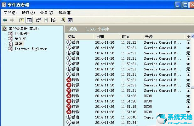This screenshot has height=126, width=194.
Task: Minimize the 事件查看器 window
Action: 178,5
